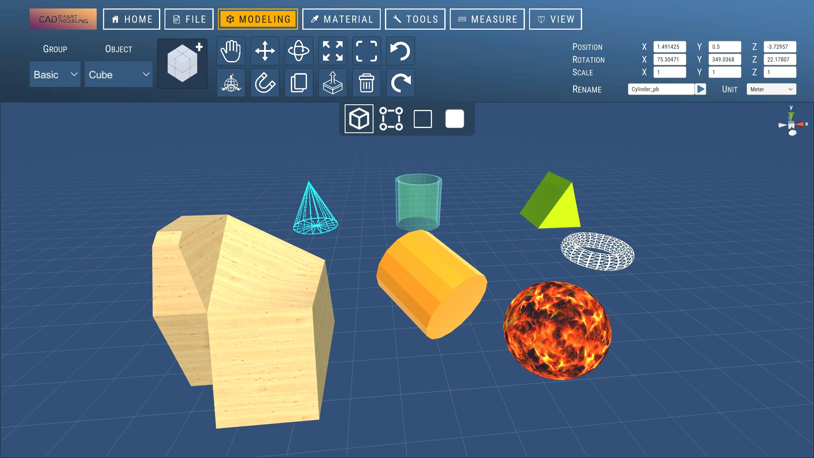The width and height of the screenshot is (814, 458).
Task: Switch to the Rotate tool
Action: click(x=298, y=50)
